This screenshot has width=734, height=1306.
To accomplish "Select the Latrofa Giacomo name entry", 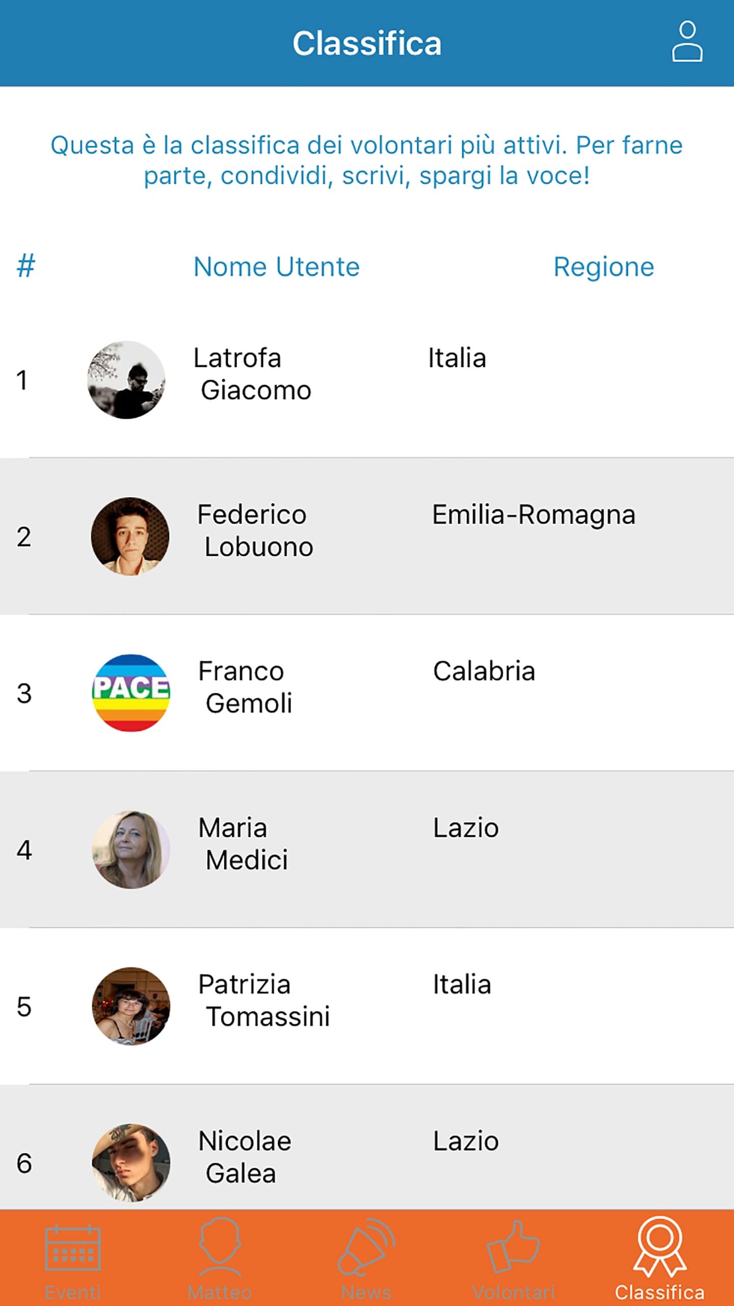I will click(252, 374).
